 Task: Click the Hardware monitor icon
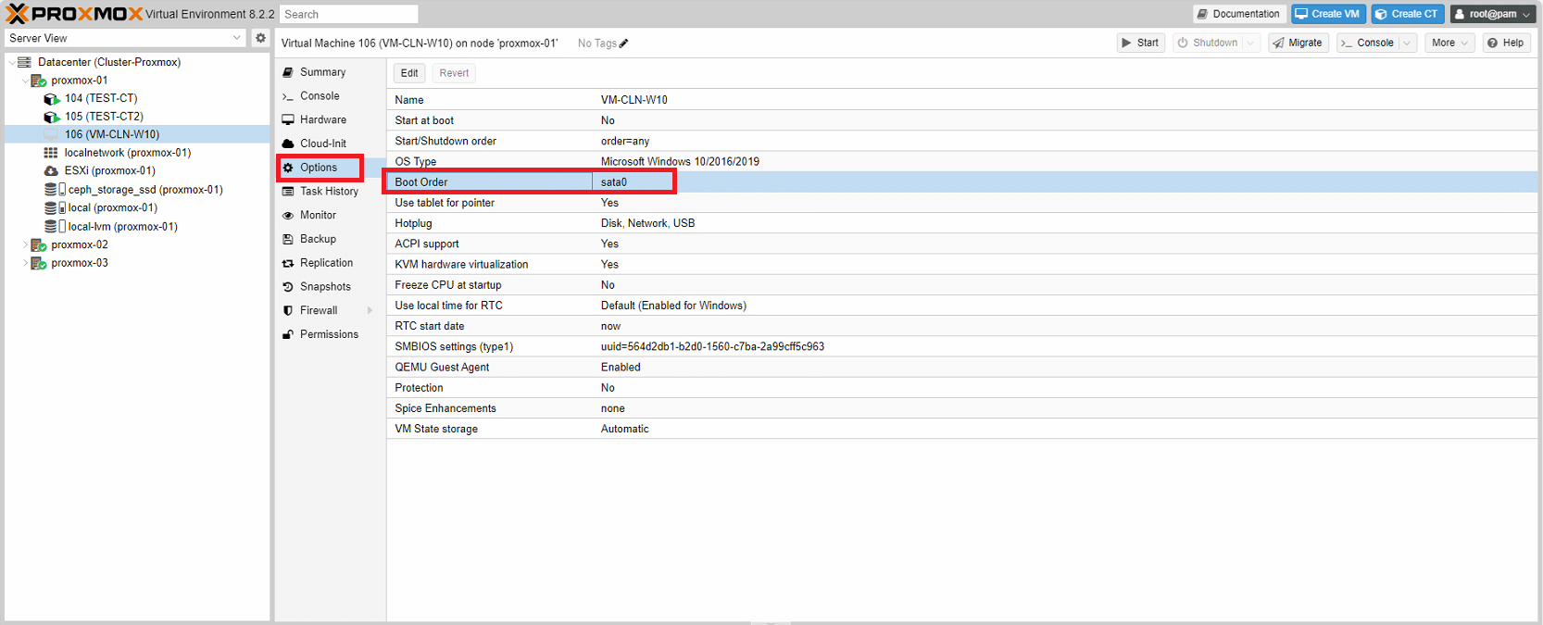click(x=288, y=119)
